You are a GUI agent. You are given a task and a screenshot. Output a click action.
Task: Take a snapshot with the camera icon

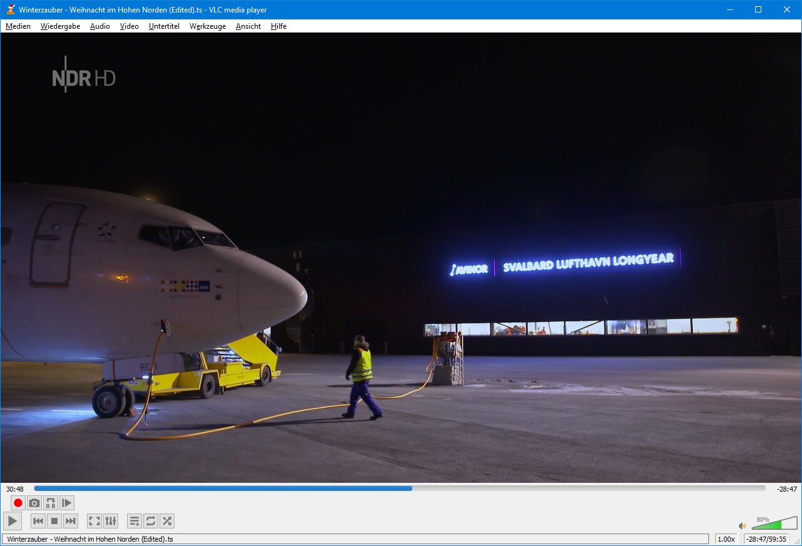[34, 503]
